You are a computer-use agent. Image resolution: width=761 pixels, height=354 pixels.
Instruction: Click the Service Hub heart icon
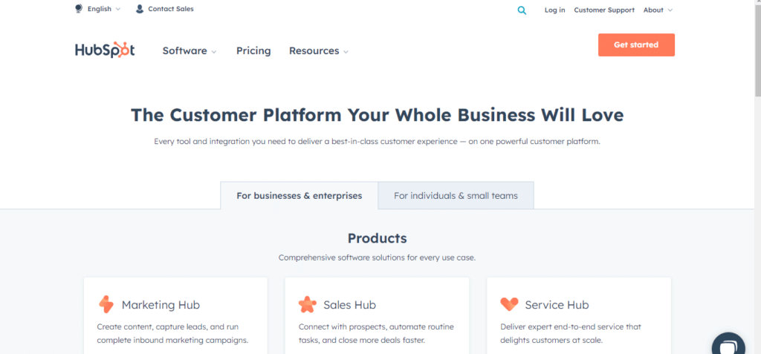tap(509, 304)
